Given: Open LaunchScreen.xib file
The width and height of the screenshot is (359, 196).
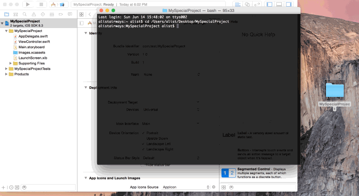Looking at the screenshot, I should click(x=33, y=58).
